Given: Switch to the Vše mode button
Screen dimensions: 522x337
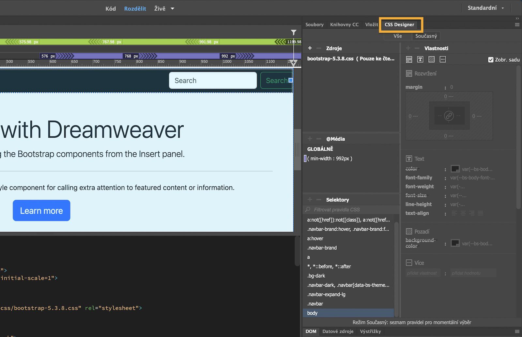Looking at the screenshot, I should [x=397, y=36].
